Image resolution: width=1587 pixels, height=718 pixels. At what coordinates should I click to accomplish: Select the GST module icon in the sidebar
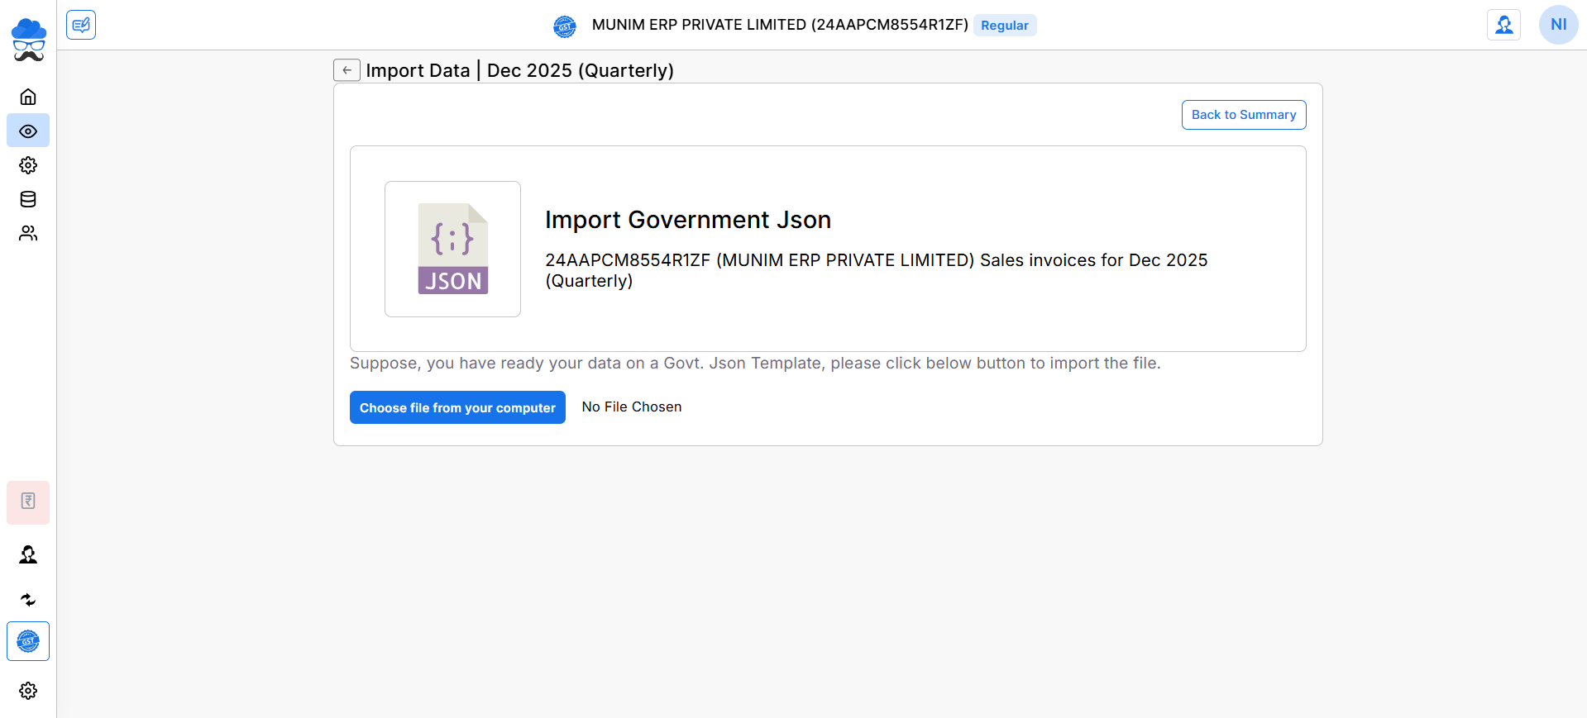[x=28, y=641]
